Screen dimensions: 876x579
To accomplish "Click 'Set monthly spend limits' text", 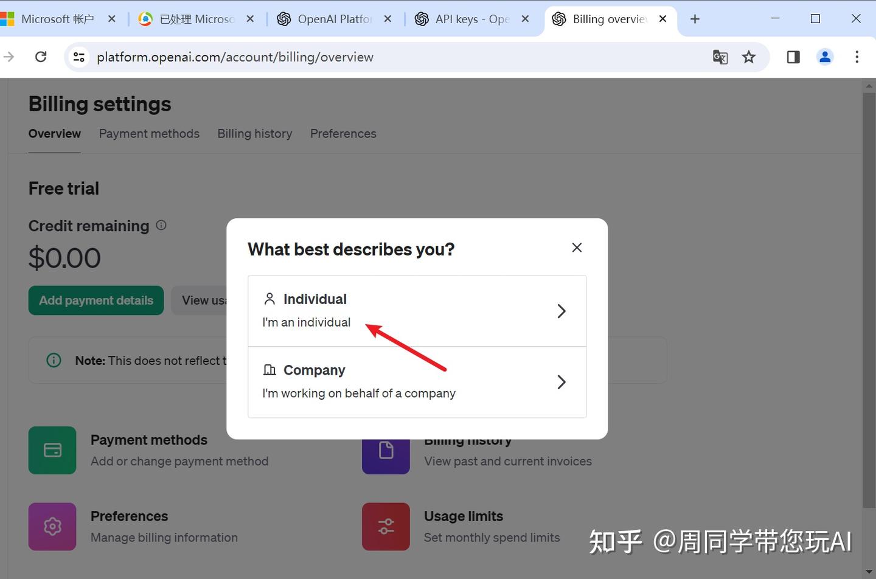I will pos(492,538).
